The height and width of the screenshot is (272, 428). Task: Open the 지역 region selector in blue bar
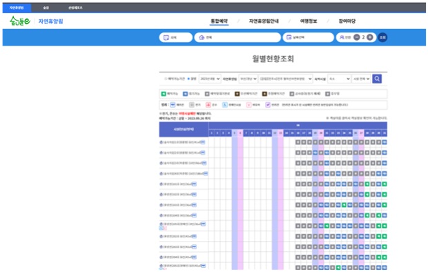click(176, 37)
